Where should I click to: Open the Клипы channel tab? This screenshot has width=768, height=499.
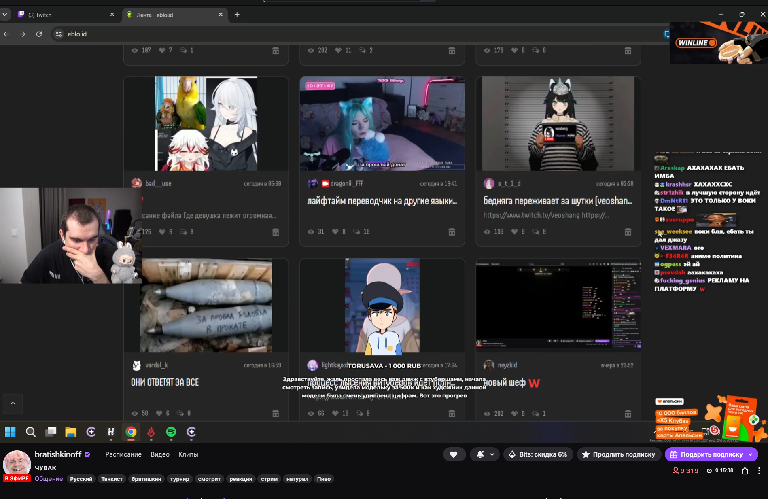tap(188, 454)
